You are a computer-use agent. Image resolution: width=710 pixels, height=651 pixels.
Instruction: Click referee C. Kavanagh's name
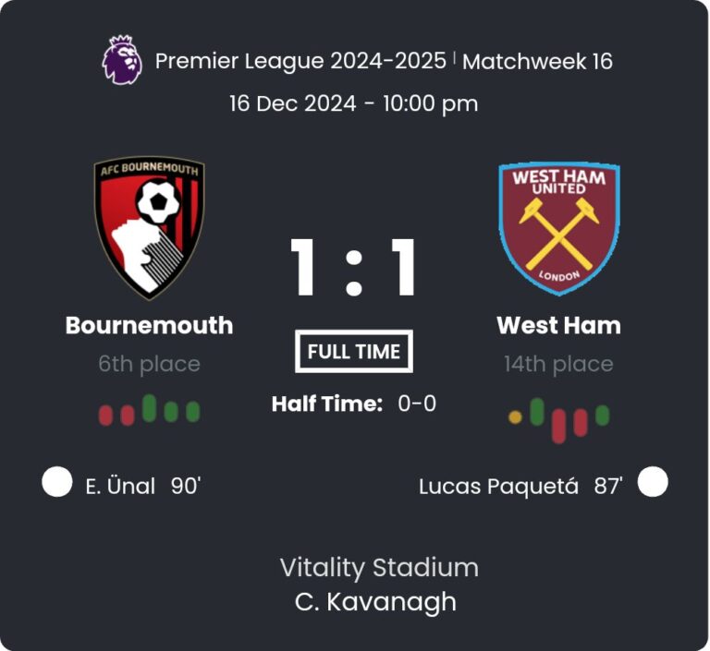(x=375, y=602)
